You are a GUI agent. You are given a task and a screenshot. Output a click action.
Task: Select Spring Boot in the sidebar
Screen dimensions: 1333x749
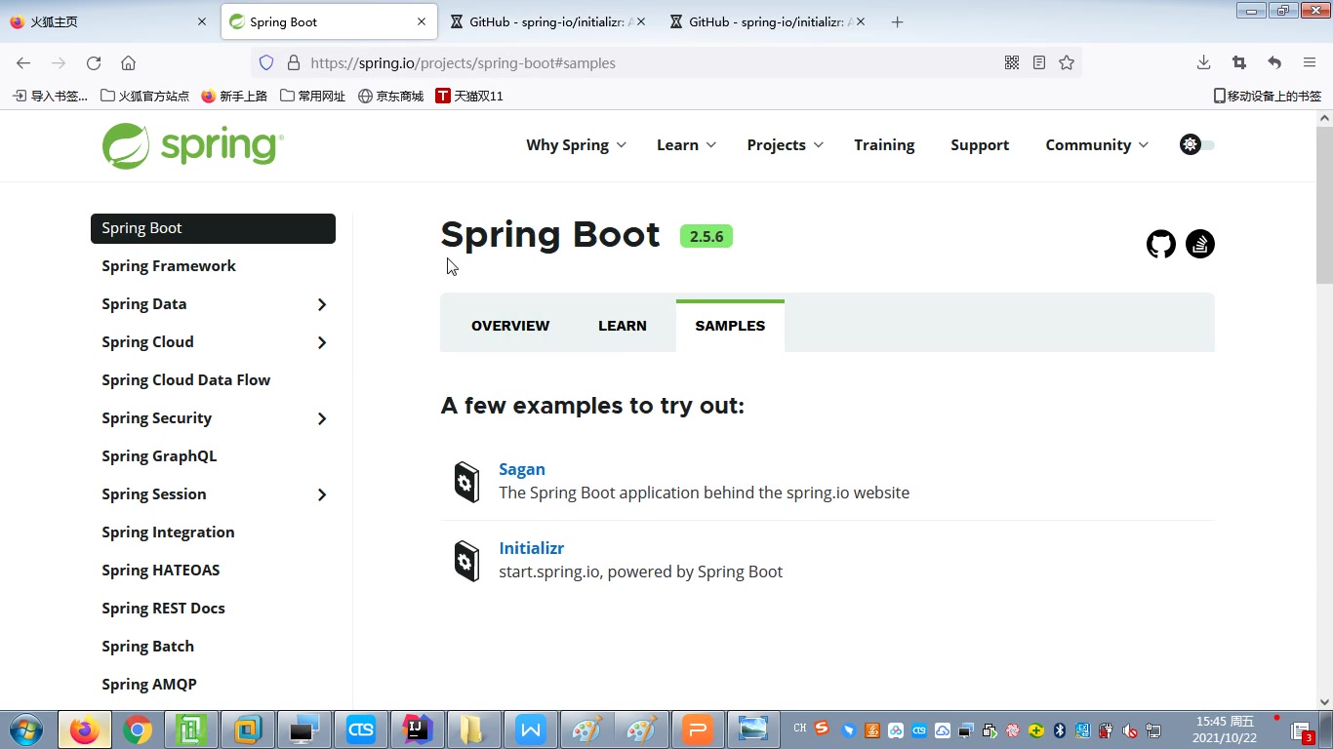(213, 228)
